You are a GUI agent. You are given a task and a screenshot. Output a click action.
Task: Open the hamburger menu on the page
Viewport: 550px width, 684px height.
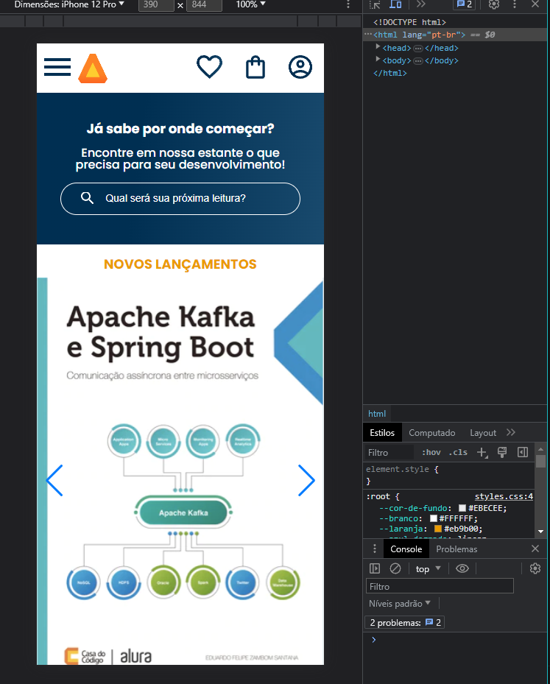pyautogui.click(x=57, y=67)
